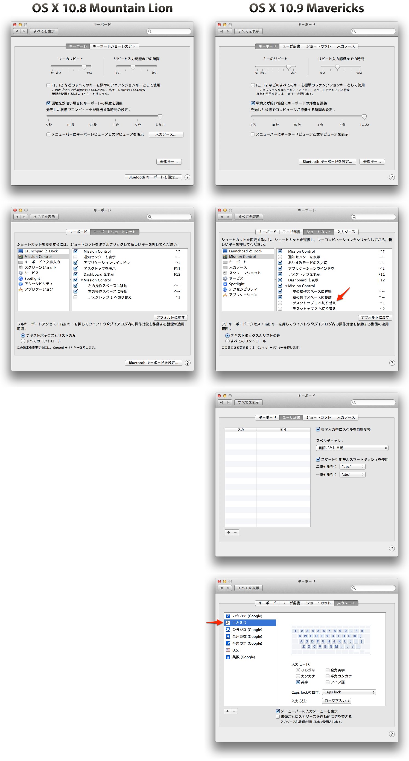Open the 一重引用符 'abc' popup menu

point(353,474)
